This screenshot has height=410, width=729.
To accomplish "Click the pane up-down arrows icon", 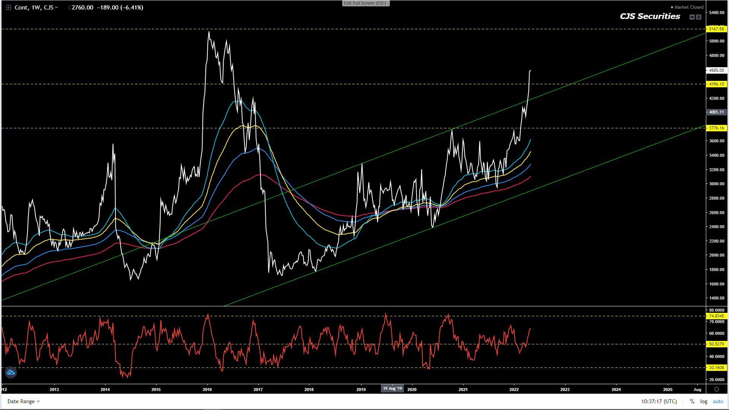I will (699, 17).
